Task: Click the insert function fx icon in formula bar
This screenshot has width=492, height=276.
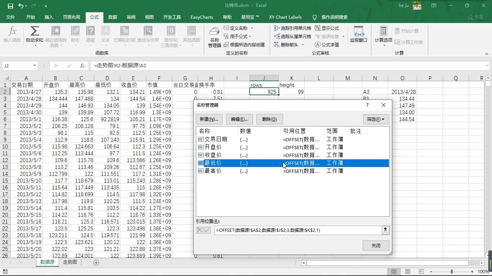Action: [x=82, y=66]
